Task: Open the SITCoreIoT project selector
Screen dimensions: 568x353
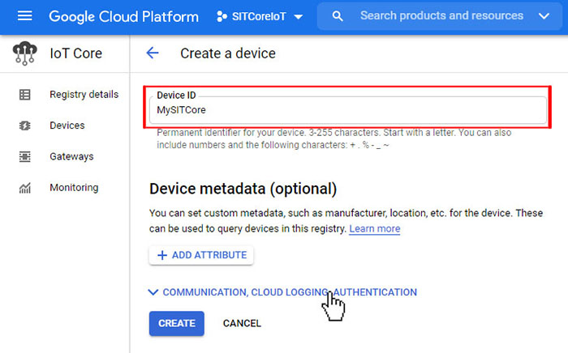Action: point(260,17)
